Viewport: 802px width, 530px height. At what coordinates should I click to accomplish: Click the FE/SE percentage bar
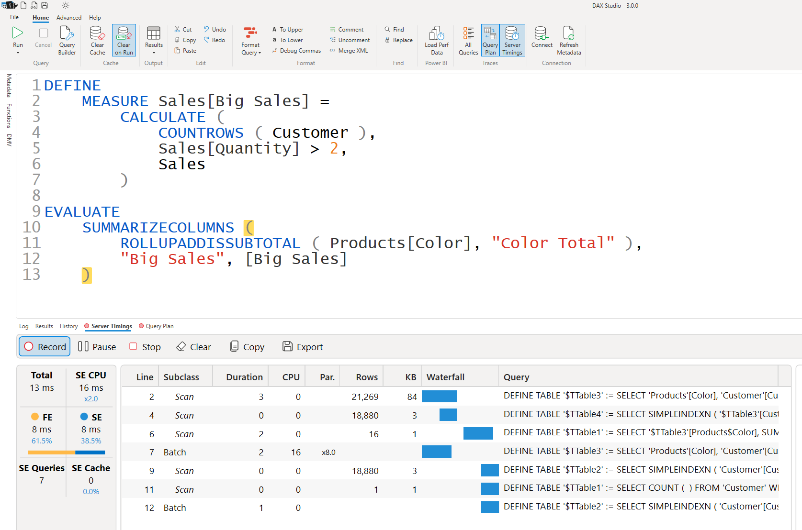tap(66, 452)
